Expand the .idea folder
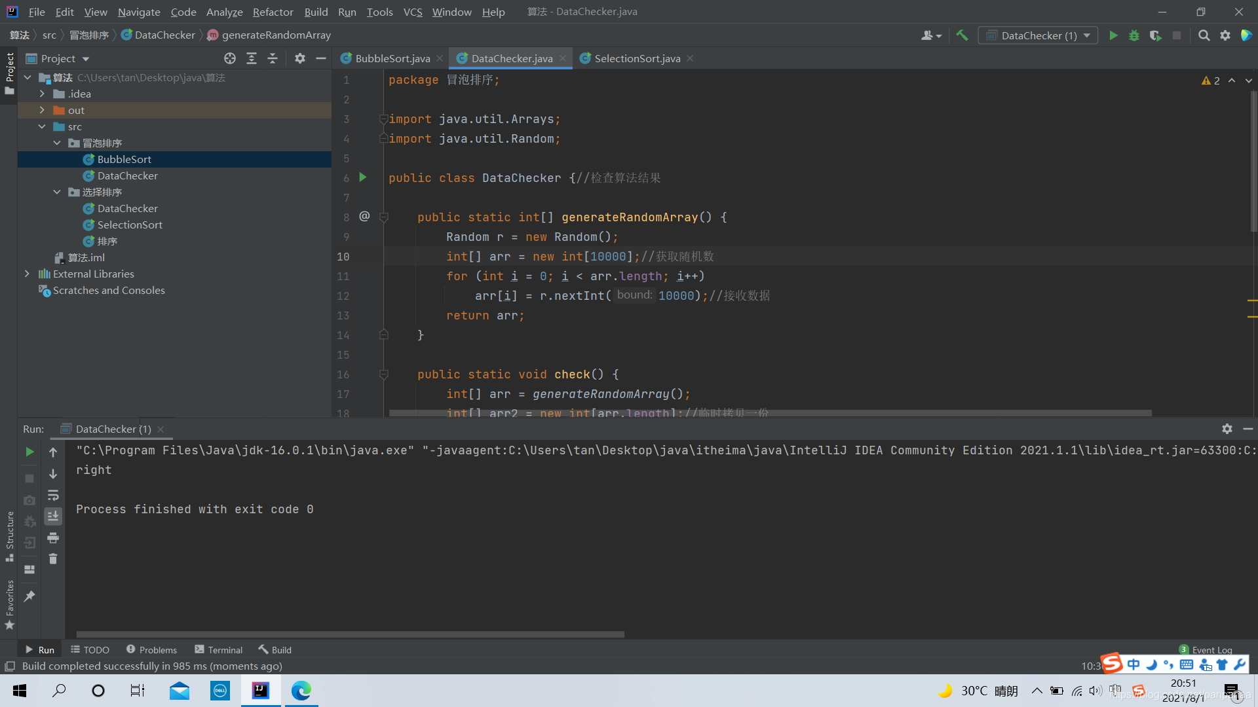The image size is (1258, 707). click(x=42, y=94)
